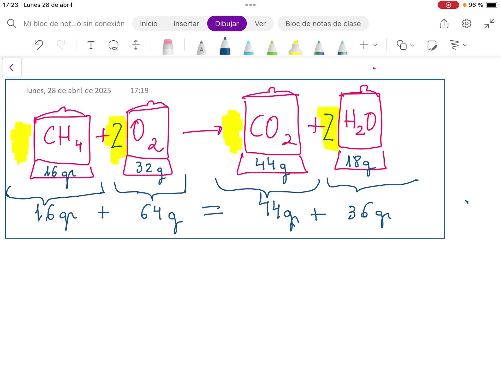Activate the Lasso select tool
The image size is (501, 375).
(x=113, y=45)
